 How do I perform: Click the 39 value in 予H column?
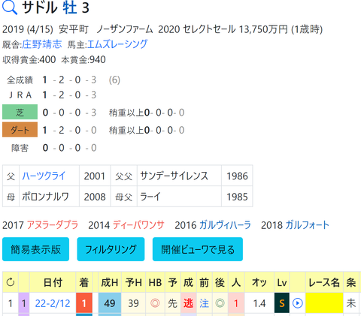point(133,303)
